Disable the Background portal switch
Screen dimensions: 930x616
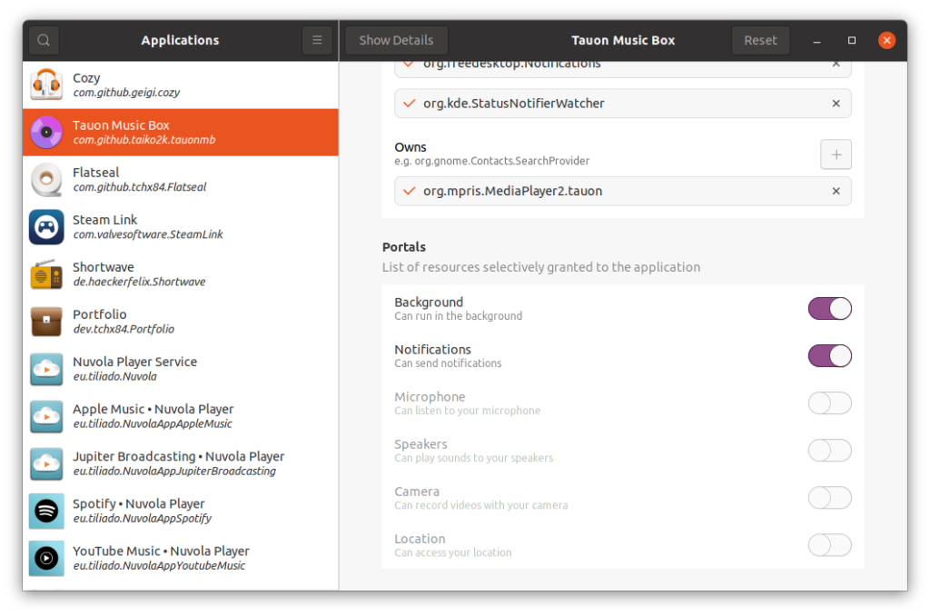click(x=829, y=309)
